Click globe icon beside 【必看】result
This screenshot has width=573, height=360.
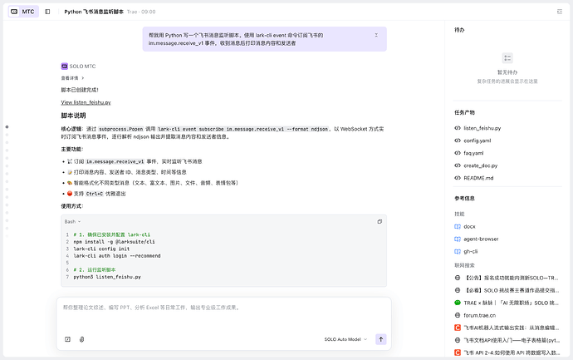(x=458, y=290)
